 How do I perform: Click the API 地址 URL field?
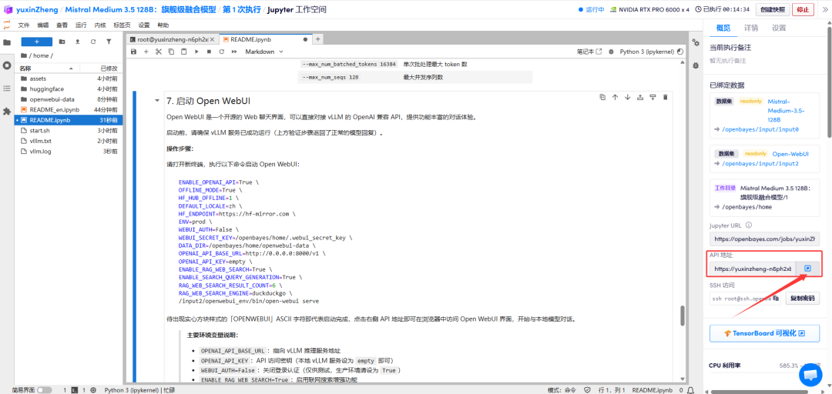tap(753, 269)
